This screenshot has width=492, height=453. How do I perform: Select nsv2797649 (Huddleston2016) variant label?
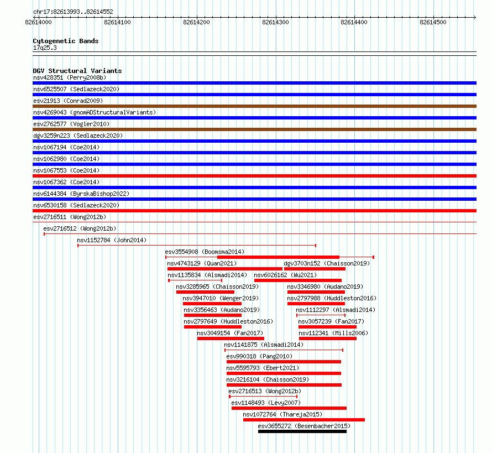click(x=228, y=321)
